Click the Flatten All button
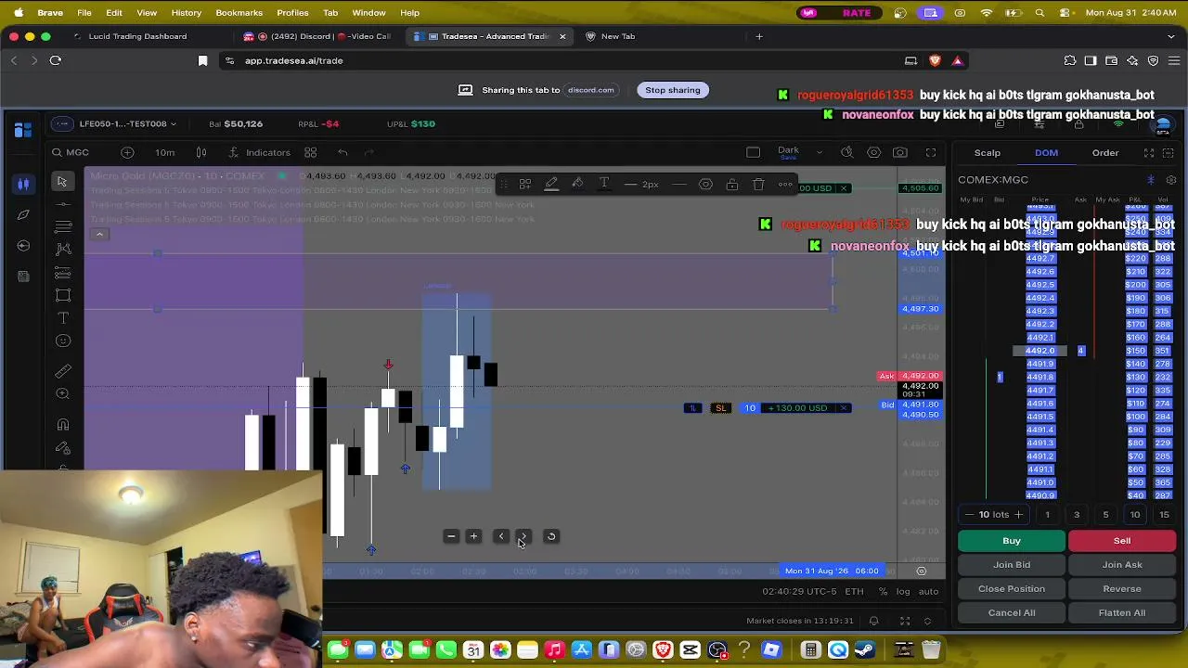1188x668 pixels. coord(1122,613)
